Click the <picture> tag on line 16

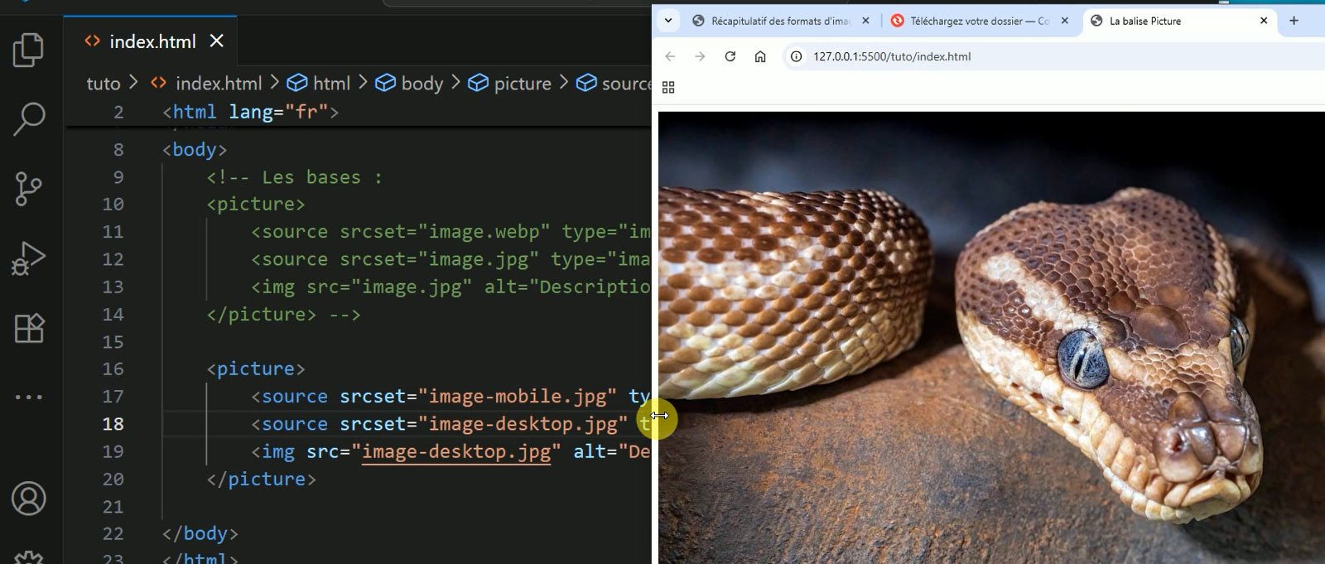coord(256,369)
